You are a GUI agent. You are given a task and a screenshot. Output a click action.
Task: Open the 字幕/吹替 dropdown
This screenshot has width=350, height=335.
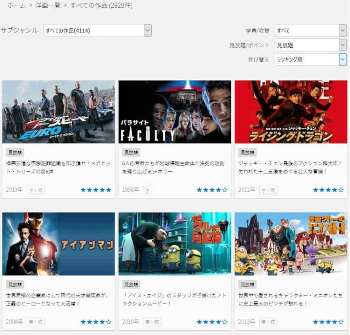tap(311, 30)
